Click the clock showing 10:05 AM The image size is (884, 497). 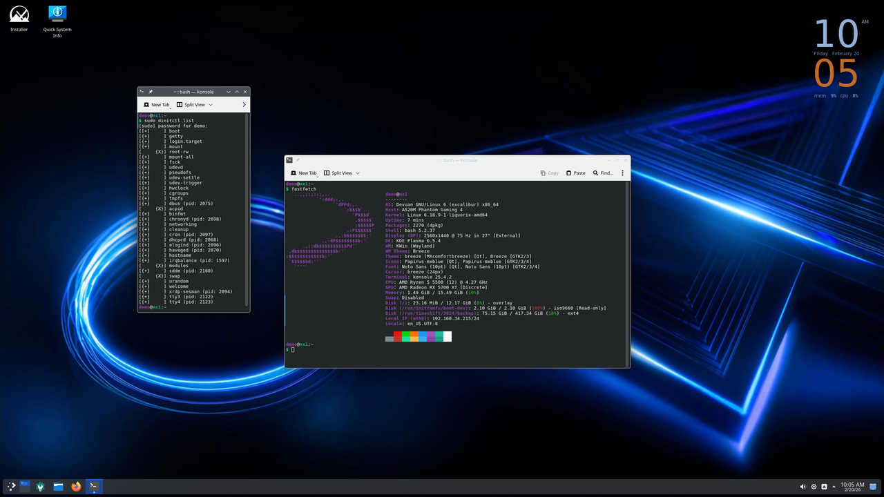pyautogui.click(x=852, y=486)
